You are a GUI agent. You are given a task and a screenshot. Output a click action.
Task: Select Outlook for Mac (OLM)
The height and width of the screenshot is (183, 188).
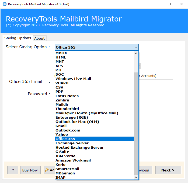pyautogui.click(x=94, y=122)
